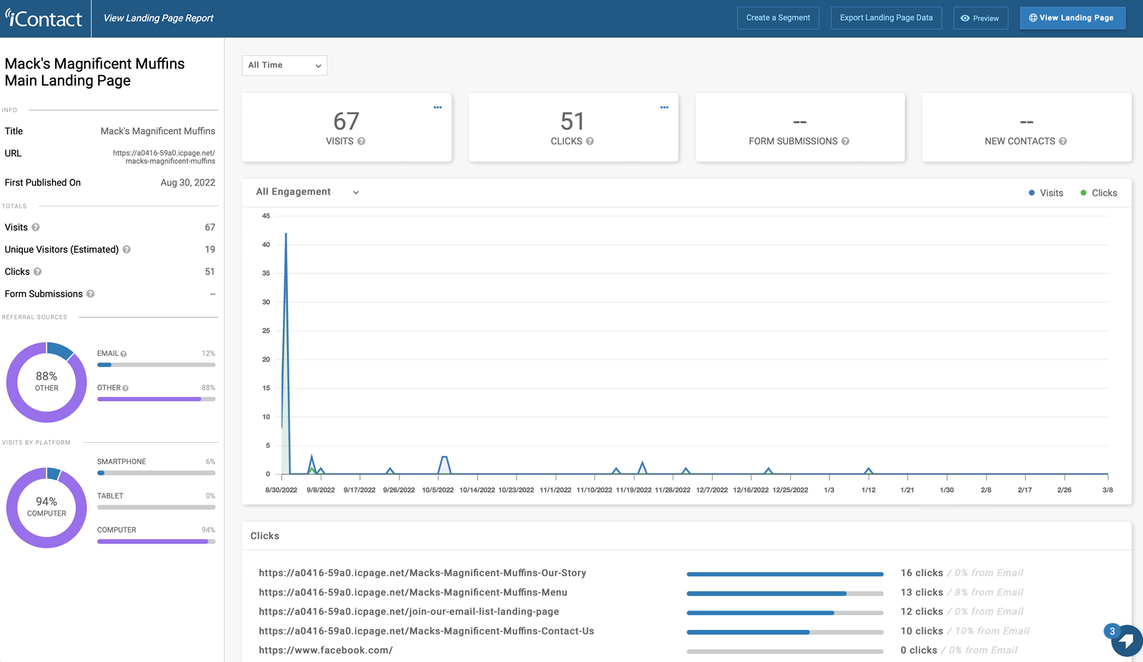Click the 88% OTHER referral donut chart
The width and height of the screenshot is (1143, 662).
point(46,382)
